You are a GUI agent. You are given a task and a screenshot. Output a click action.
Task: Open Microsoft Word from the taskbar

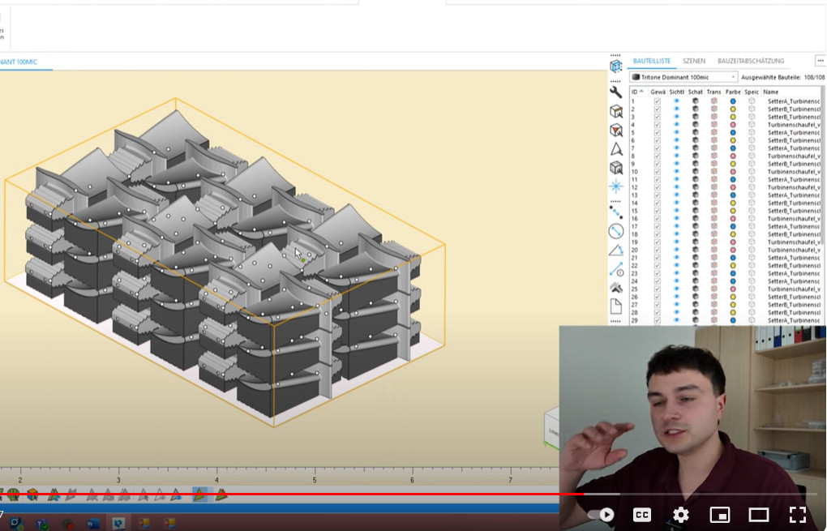click(x=92, y=524)
